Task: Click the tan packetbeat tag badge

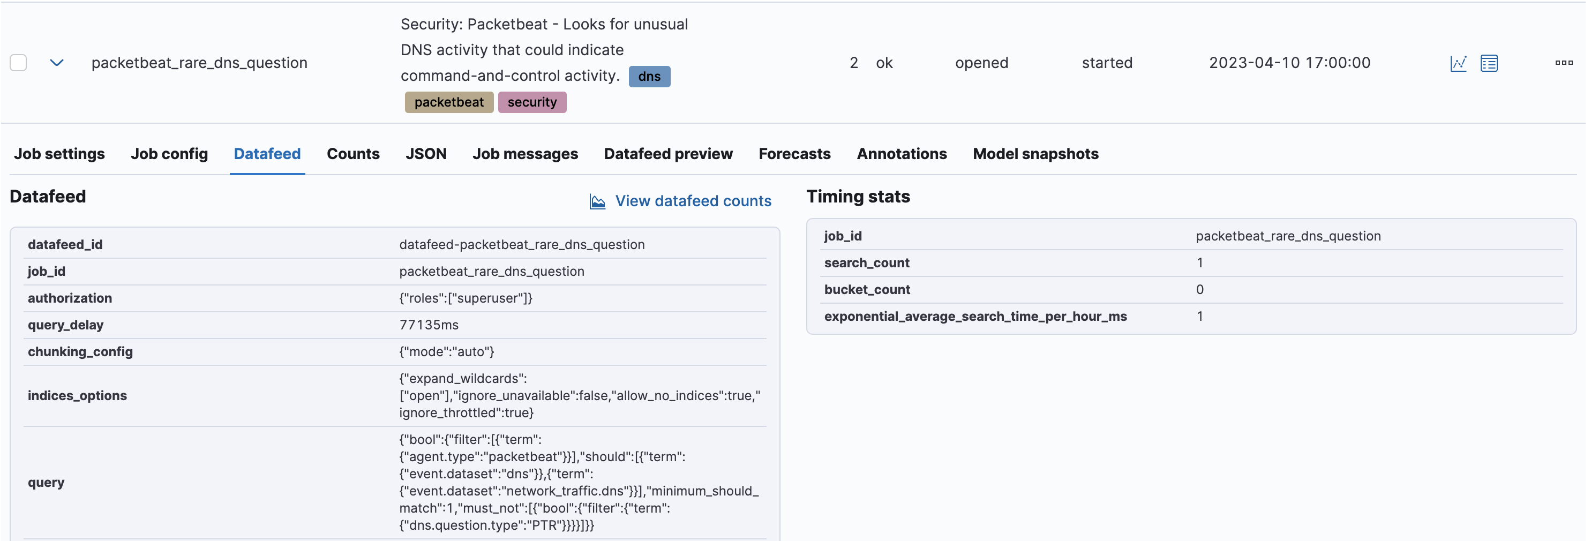Action: click(449, 102)
